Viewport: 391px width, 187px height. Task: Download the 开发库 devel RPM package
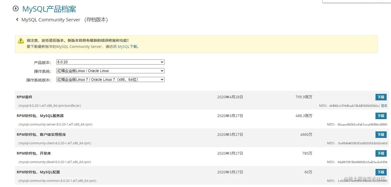(x=381, y=153)
